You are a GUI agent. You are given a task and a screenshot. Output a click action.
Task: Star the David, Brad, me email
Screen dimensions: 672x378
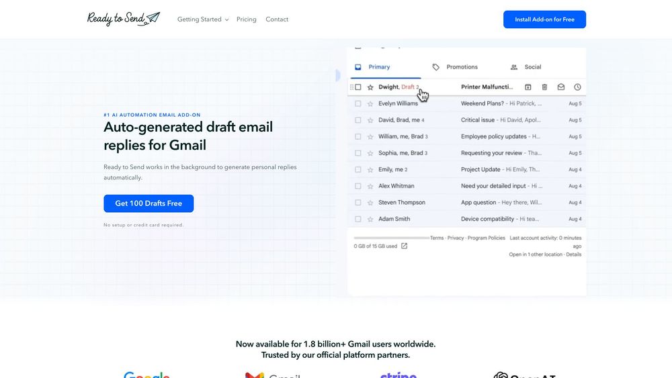tap(370, 120)
